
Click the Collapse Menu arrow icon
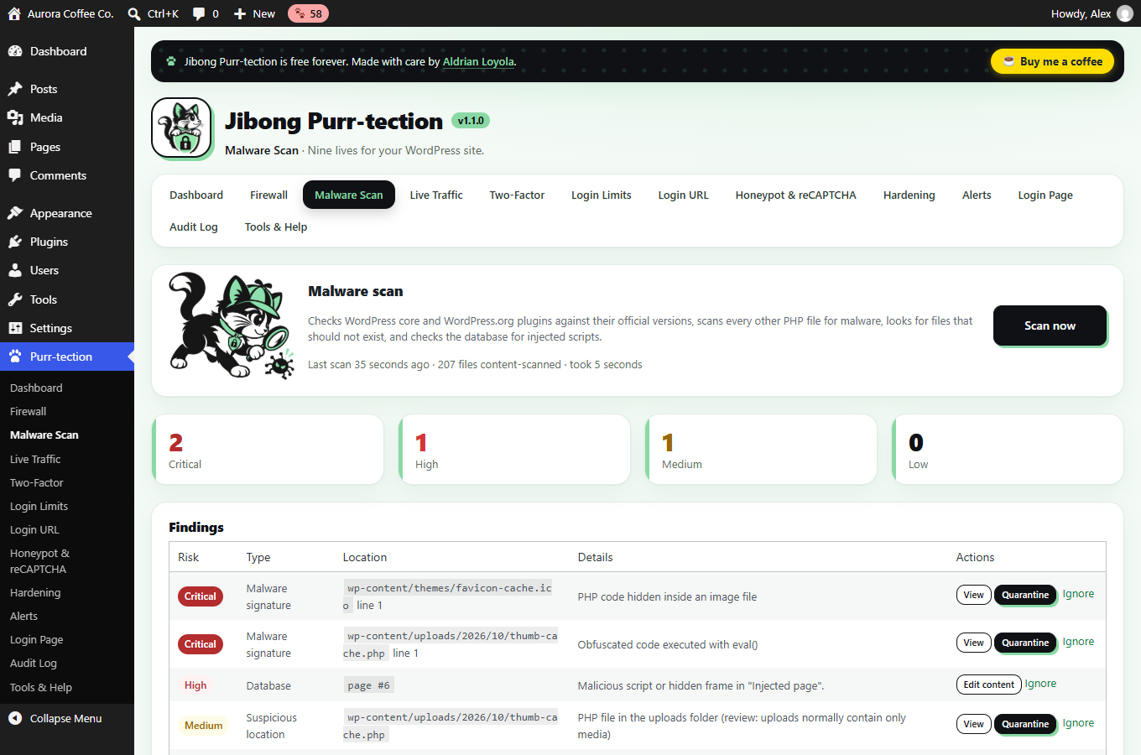point(15,718)
